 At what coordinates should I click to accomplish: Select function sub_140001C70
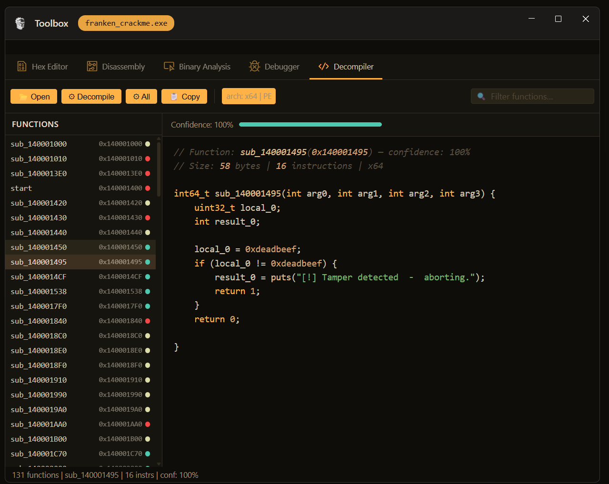pyautogui.click(x=80, y=454)
